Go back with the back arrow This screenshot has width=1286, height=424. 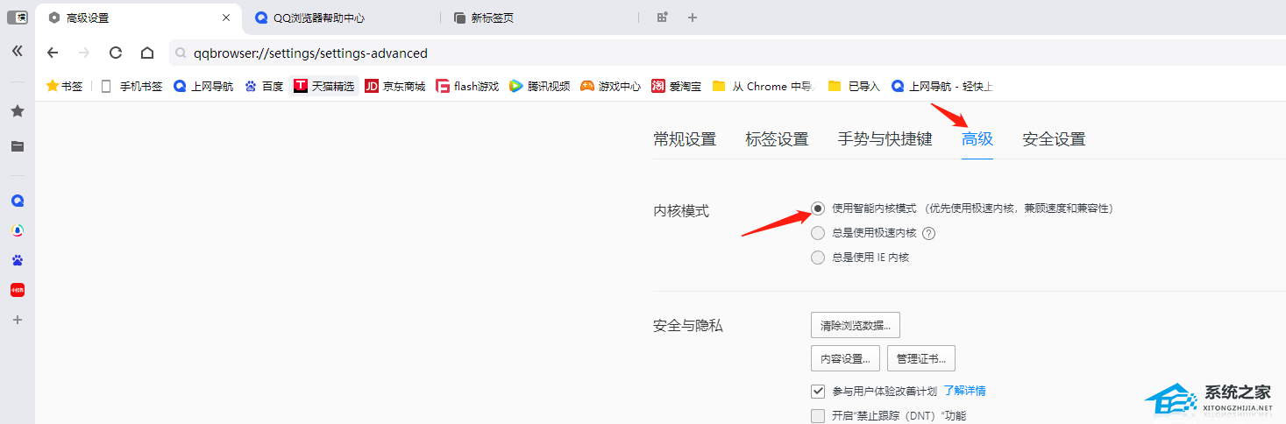coord(53,53)
